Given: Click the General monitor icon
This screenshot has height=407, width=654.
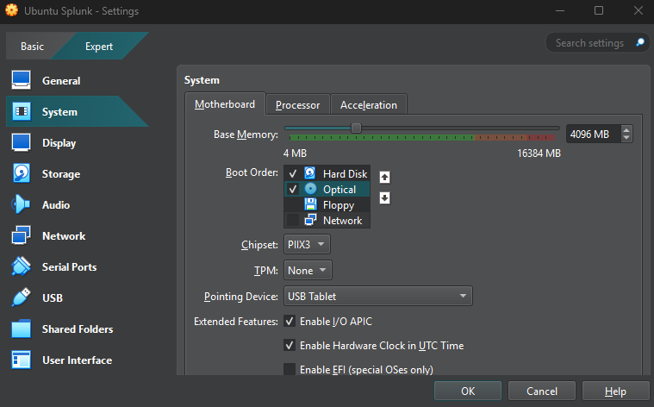Looking at the screenshot, I should pos(21,80).
